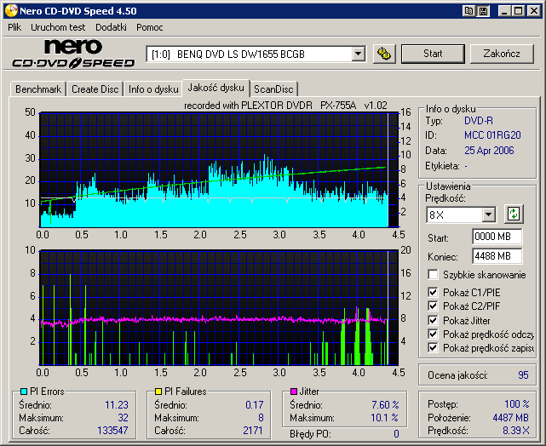Uncheck the Pokaż Jitter checkbox
Image resolution: width=546 pixels, height=446 pixels.
click(x=433, y=320)
